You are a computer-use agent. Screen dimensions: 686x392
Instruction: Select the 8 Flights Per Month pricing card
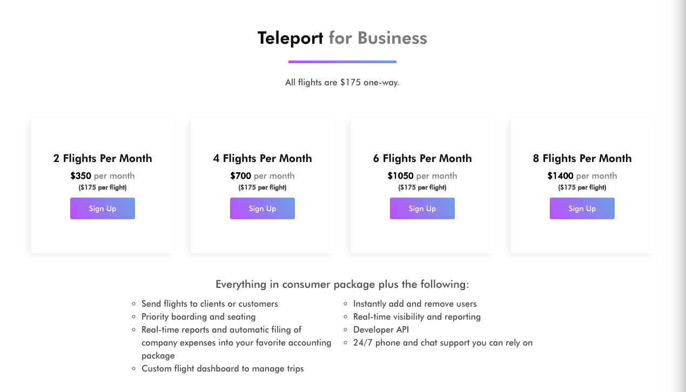point(582,185)
